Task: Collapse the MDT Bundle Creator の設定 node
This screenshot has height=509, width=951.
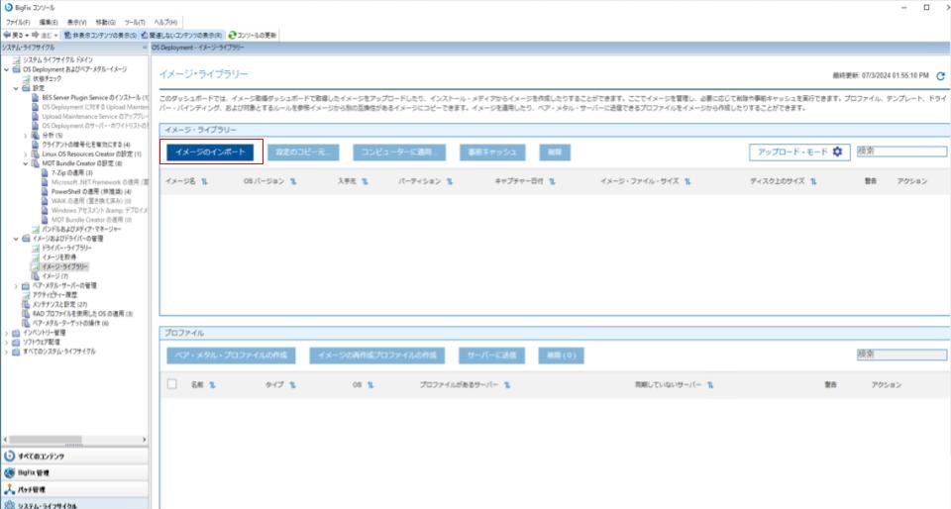Action: pyautogui.click(x=26, y=163)
